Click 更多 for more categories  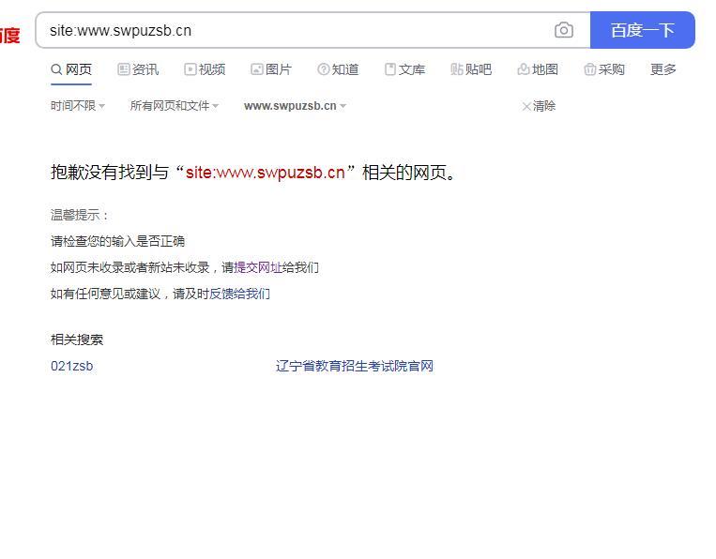[x=663, y=69]
